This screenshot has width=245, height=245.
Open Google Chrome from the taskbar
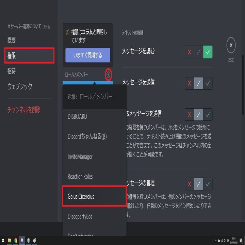point(16,241)
